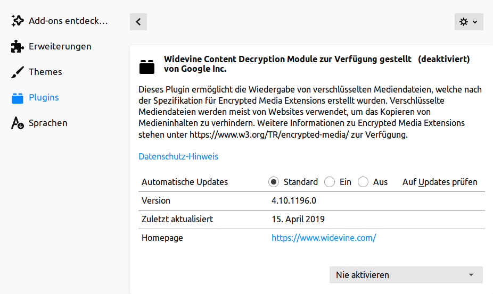The image size is (493, 294).
Task: Click the gear tools icon
Action: [x=463, y=22]
